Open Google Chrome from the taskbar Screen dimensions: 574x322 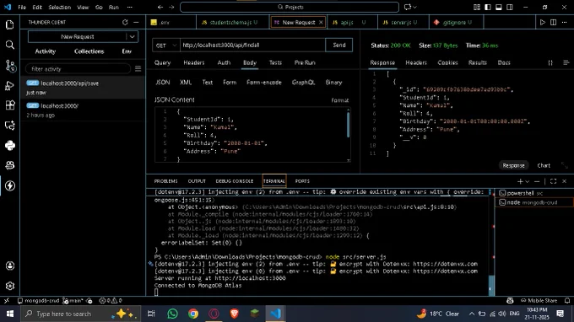click(x=193, y=314)
